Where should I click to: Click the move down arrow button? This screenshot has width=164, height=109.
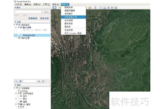pos(43,81)
